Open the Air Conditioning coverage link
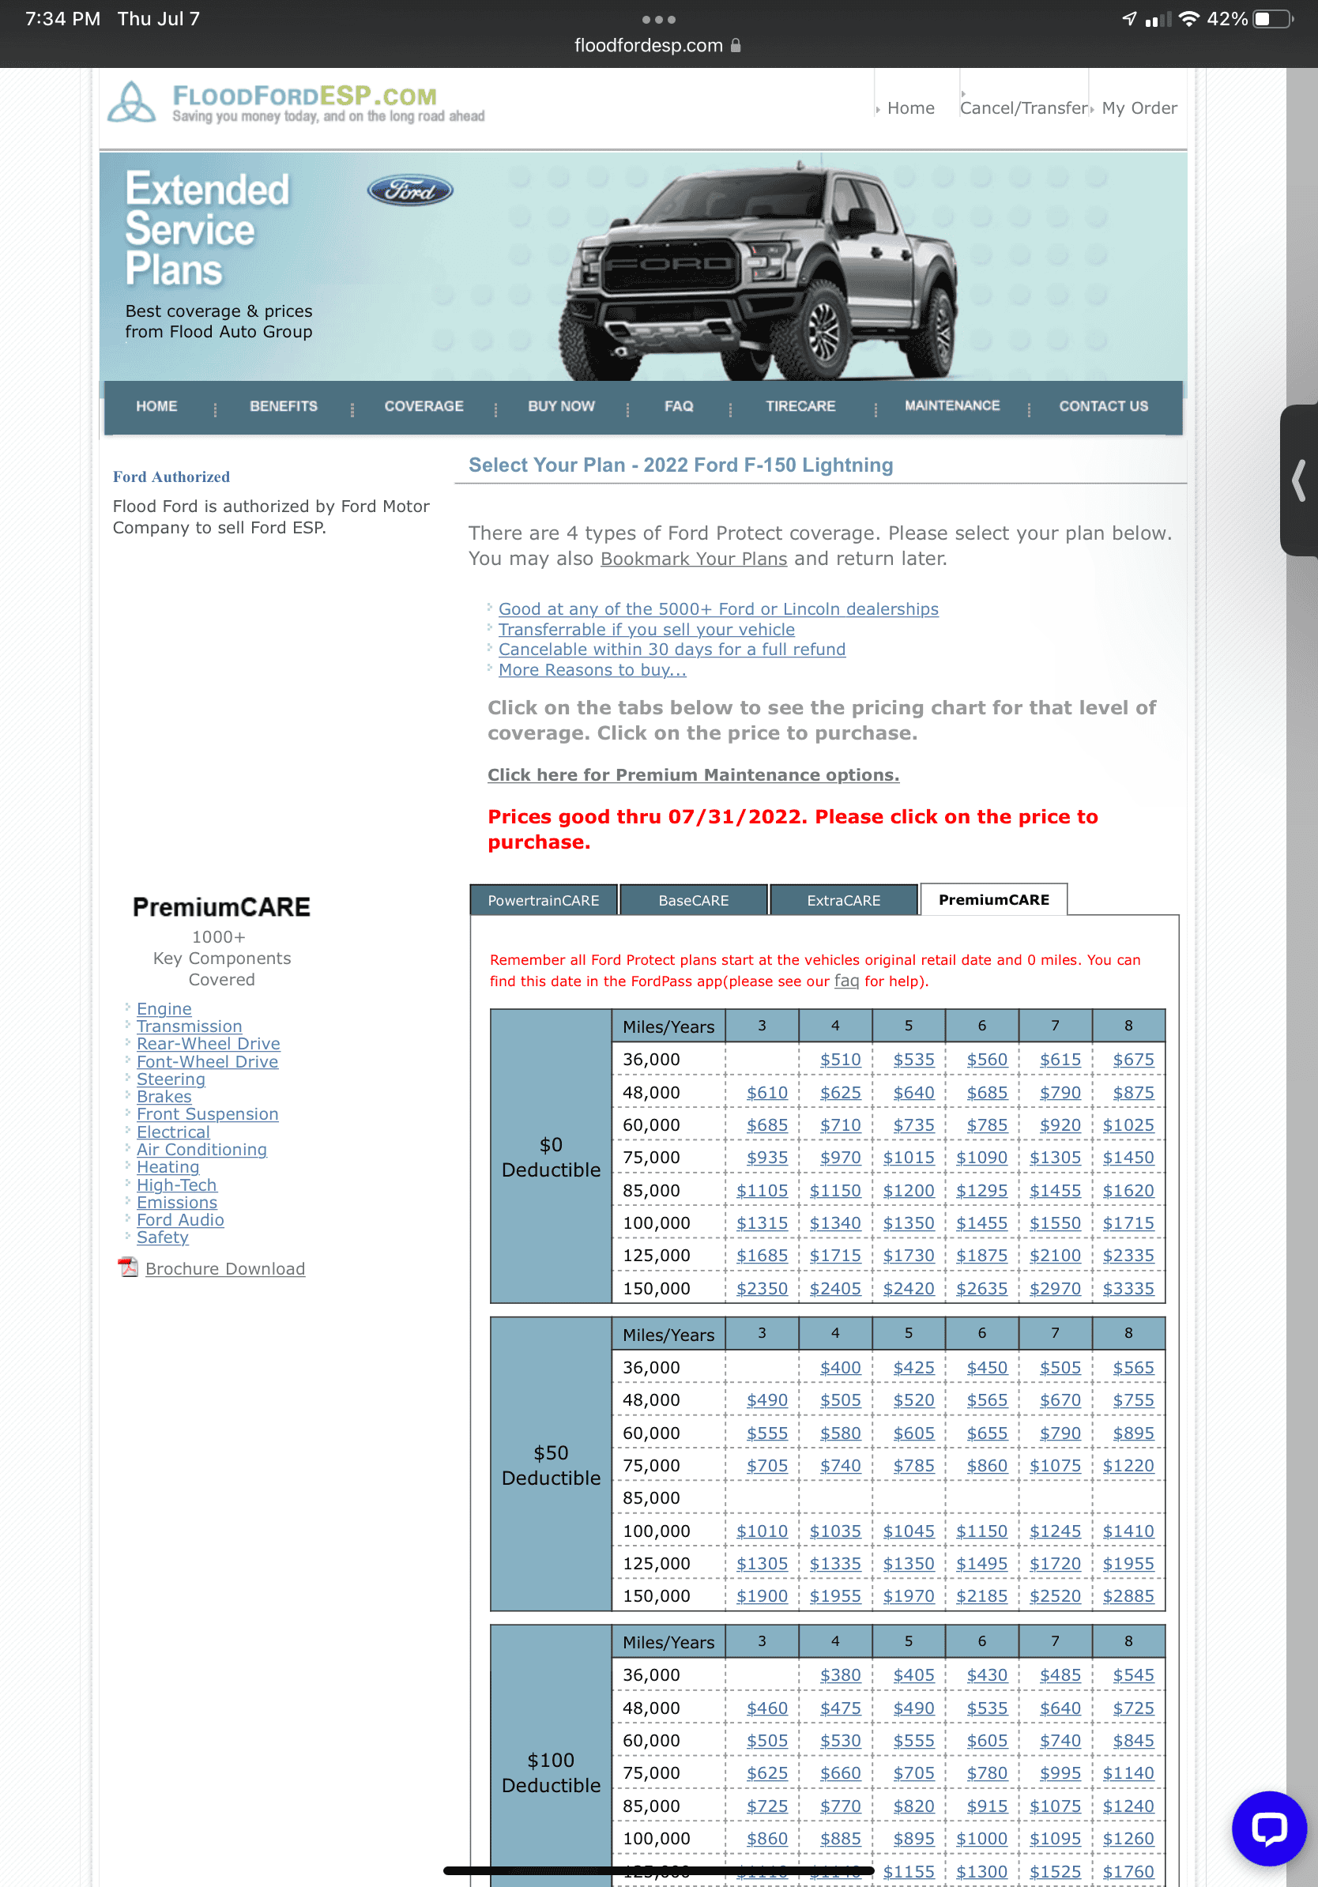Viewport: 1318px width, 1887px height. click(x=201, y=1149)
